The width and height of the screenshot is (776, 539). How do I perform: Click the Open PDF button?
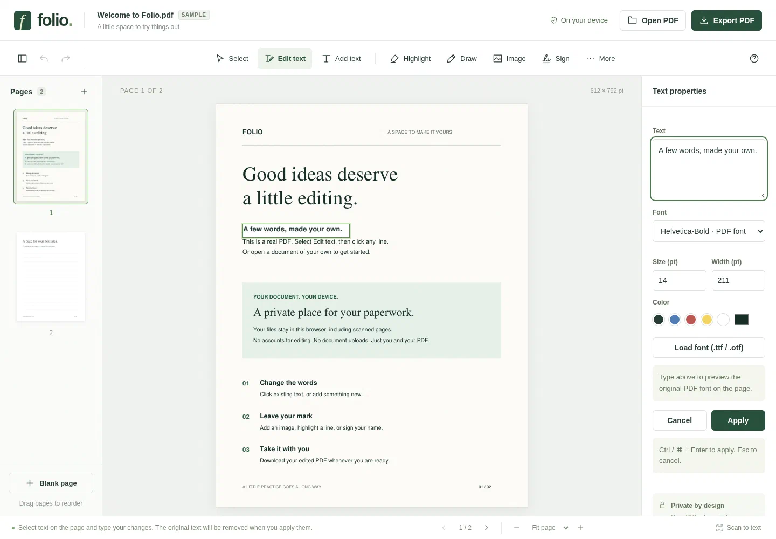click(x=653, y=20)
